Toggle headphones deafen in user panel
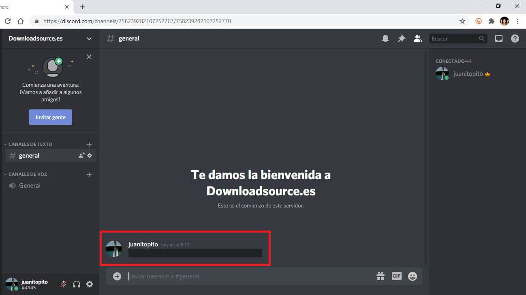This screenshot has height=295, width=526. click(77, 284)
